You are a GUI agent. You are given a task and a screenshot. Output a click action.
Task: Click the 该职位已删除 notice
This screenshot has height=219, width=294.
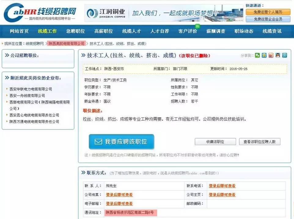coord(194,56)
